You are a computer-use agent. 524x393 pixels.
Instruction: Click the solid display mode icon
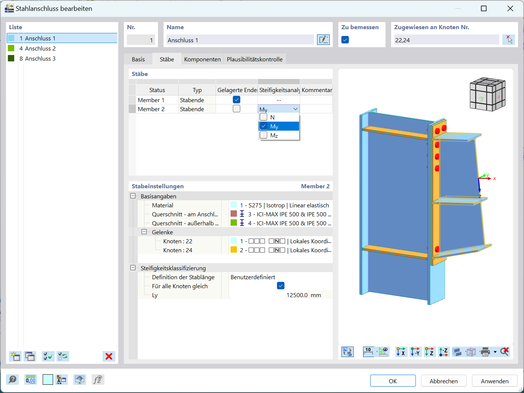click(457, 352)
